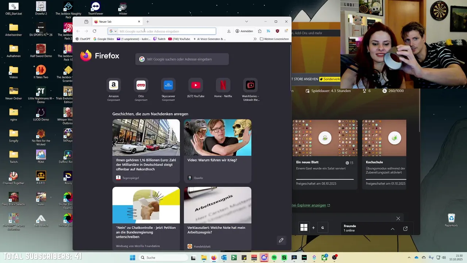Open the 'Kochschule' achievement thumbnail

click(384, 138)
